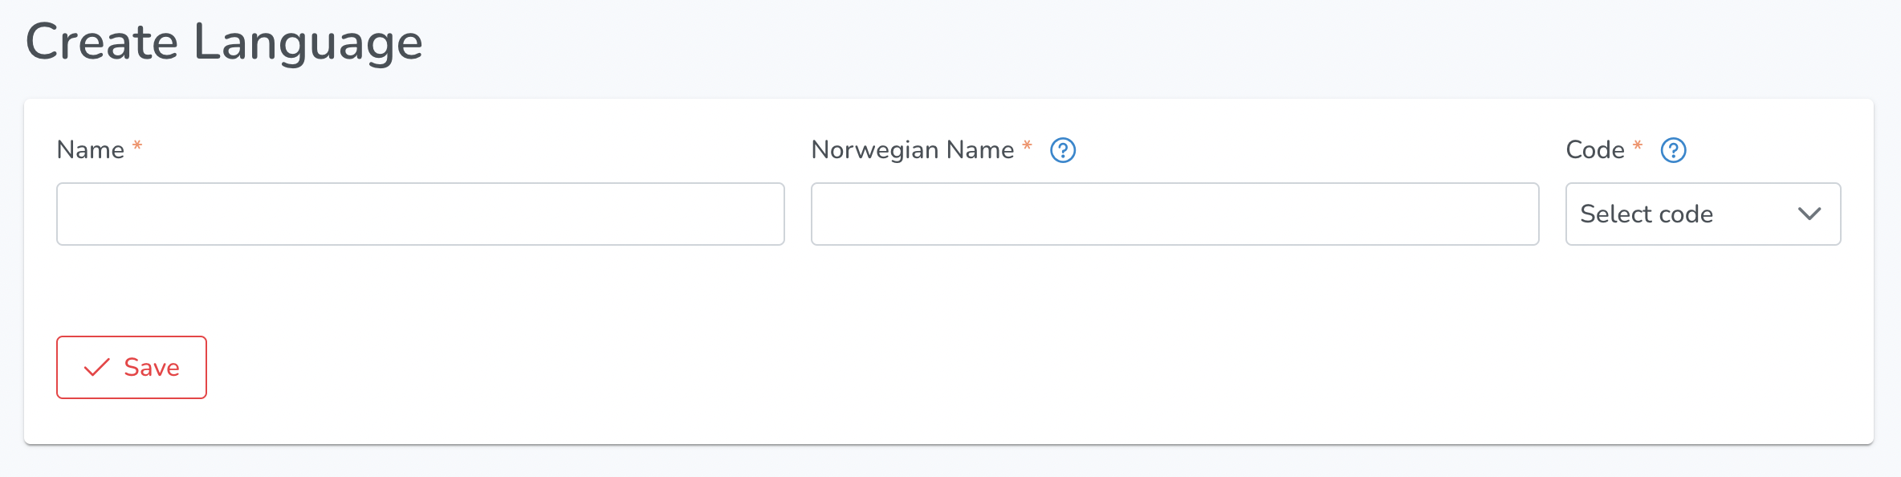
Task: Click the Create Language page heading
Action: coord(224,42)
